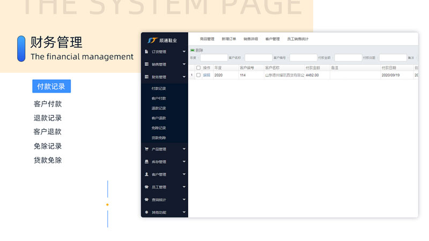
Task: Click the 其他功能 gear icon
Action: click(146, 212)
